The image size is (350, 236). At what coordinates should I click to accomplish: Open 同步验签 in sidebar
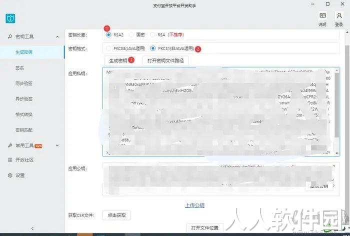pos(24,83)
